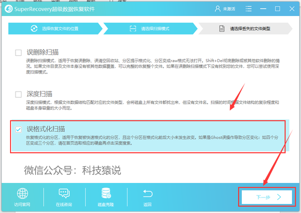Select the 请选择扫描模式 step
The image size is (301, 213).
tap(150, 29)
